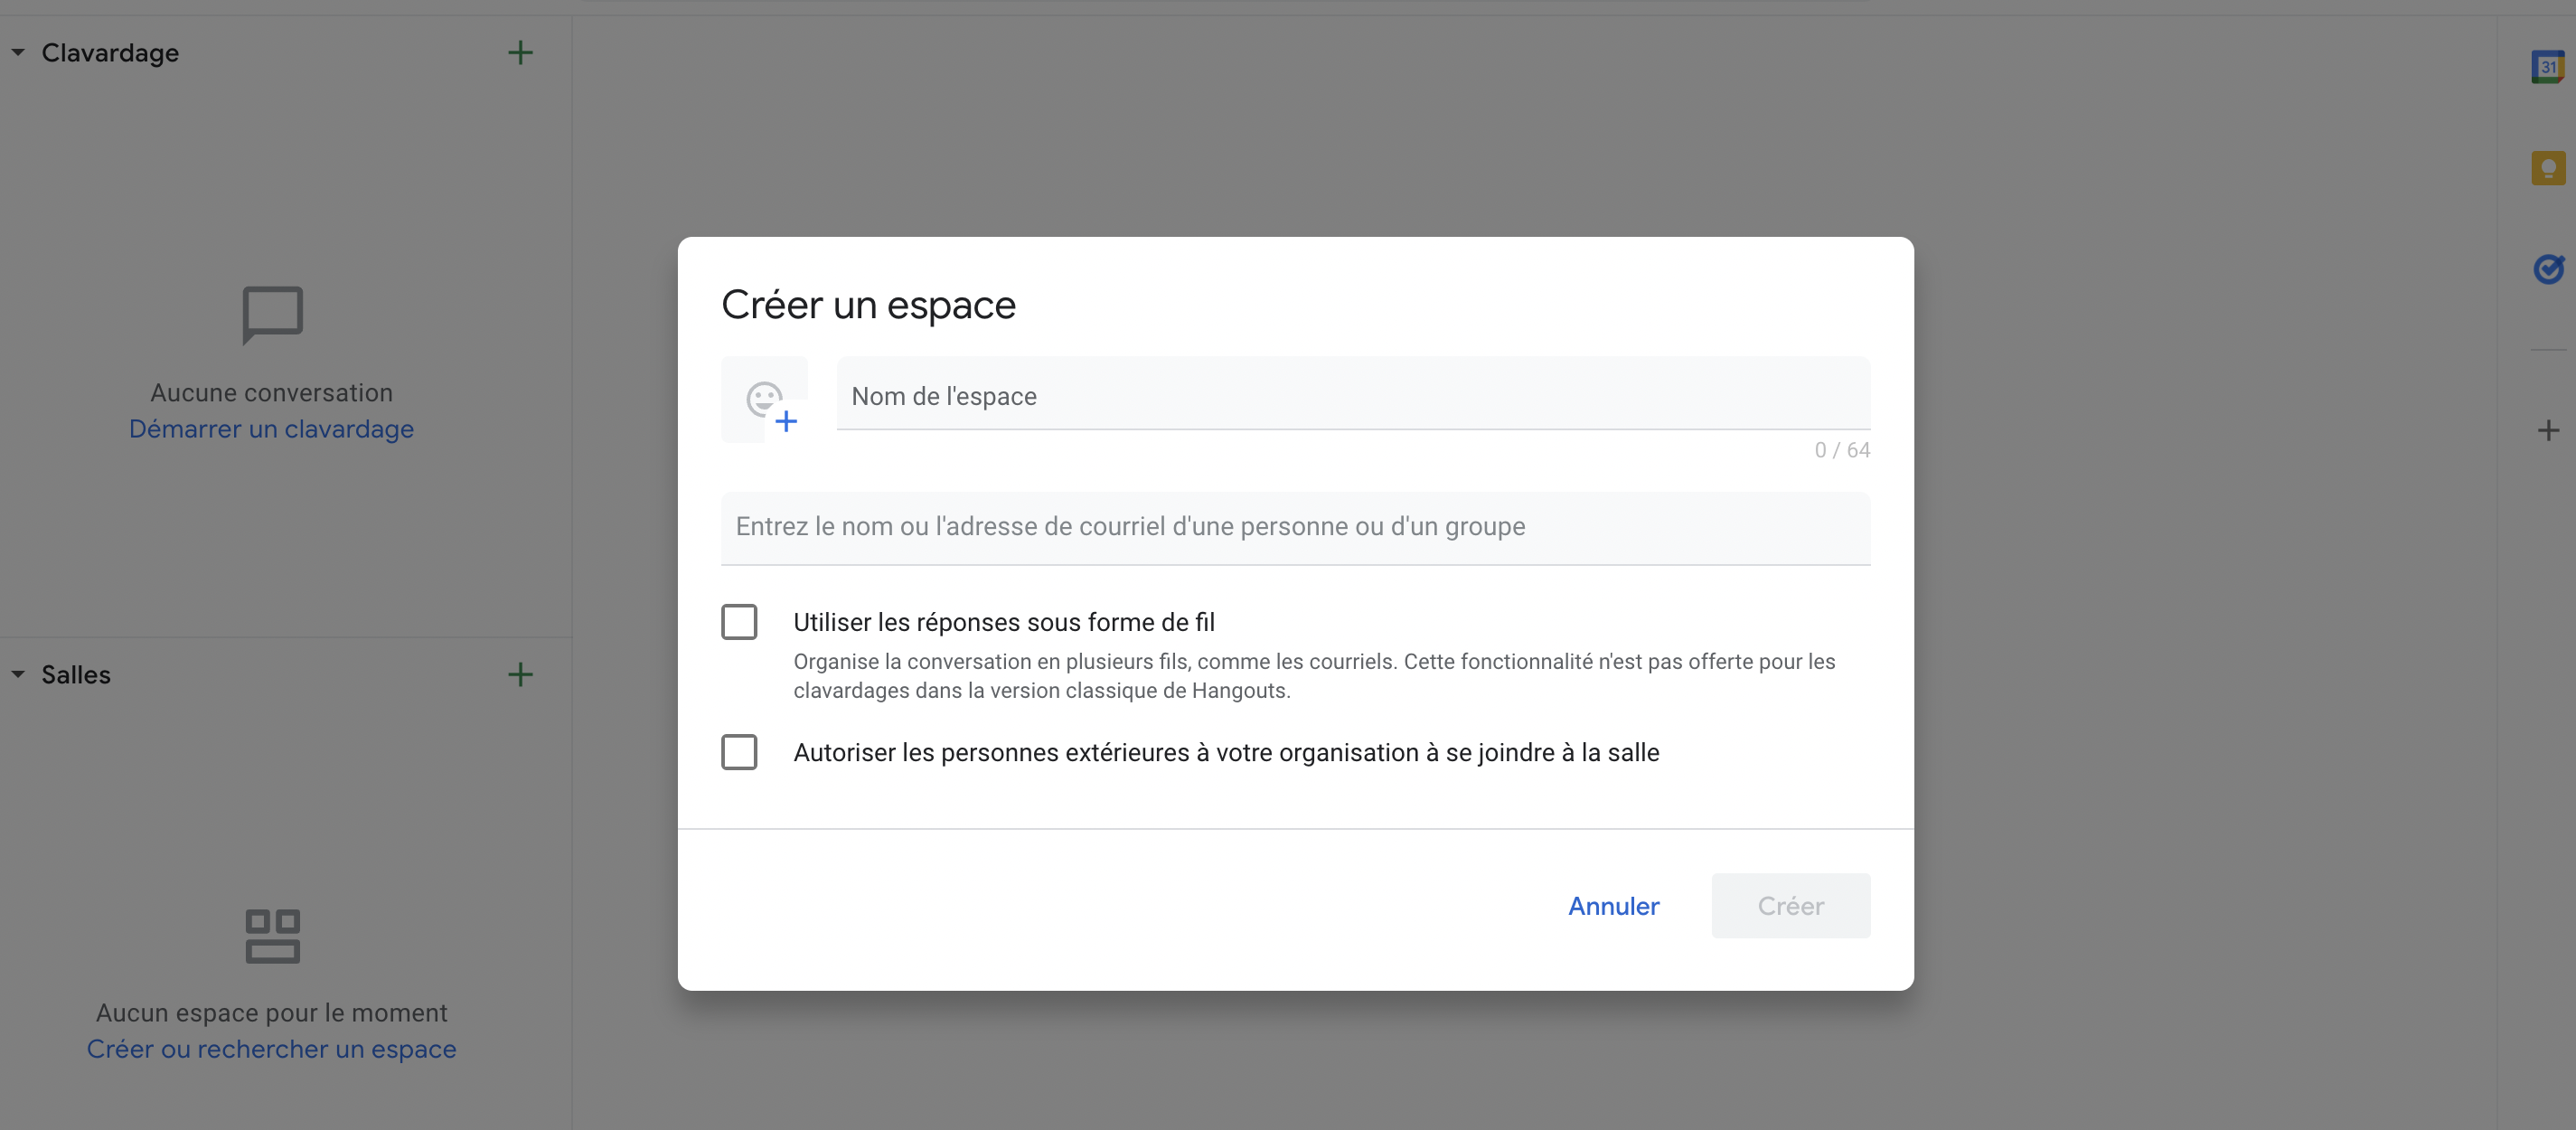Click the add-ons plus icon in side panel
2576x1130 pixels.
tap(2547, 431)
